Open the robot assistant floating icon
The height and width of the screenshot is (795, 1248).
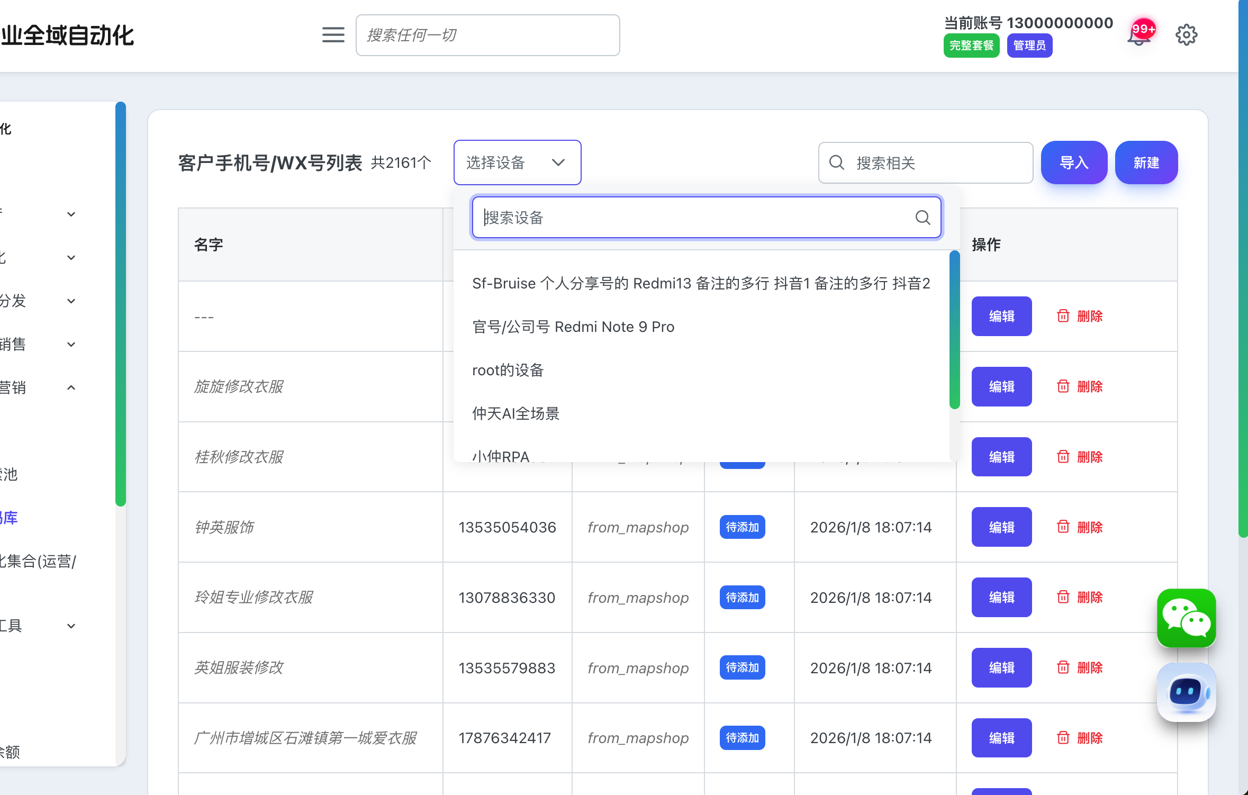coord(1186,692)
